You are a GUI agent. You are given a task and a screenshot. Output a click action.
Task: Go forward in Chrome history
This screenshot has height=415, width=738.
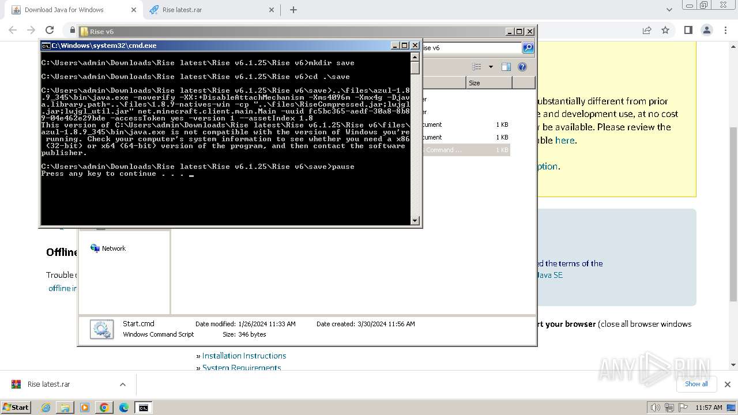tap(31, 30)
